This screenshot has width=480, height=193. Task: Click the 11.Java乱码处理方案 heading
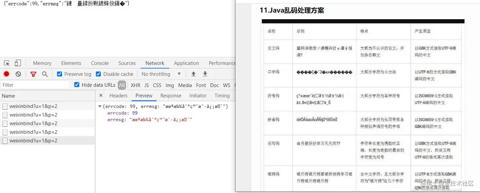292,10
